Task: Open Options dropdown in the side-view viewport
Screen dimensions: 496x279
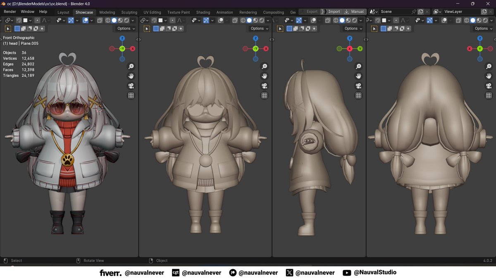Action: click(x=353, y=29)
